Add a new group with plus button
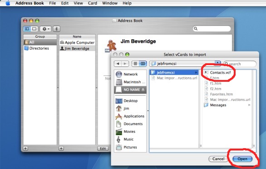This screenshot has width=266, height=169. 25,148
